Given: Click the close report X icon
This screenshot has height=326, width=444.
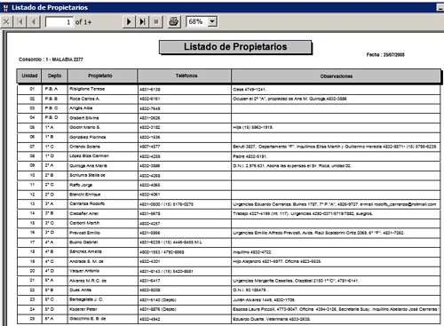Looking at the screenshot, I should point(6,22).
